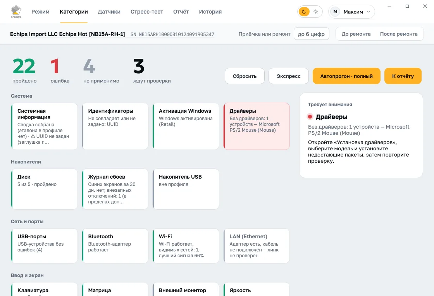This screenshot has width=434, height=296.
Task: Click the Сеть и порты section header
Action: (x=27, y=222)
